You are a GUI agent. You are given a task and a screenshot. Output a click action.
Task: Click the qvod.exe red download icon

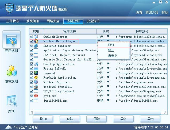[x=36, y=96]
